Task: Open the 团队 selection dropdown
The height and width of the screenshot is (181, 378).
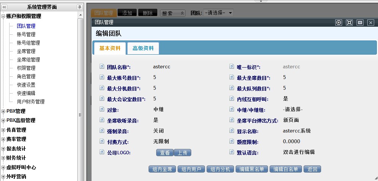Action: point(218,13)
